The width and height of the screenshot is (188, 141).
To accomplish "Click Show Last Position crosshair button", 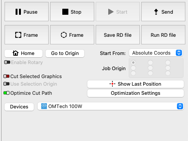I will pos(136,84).
